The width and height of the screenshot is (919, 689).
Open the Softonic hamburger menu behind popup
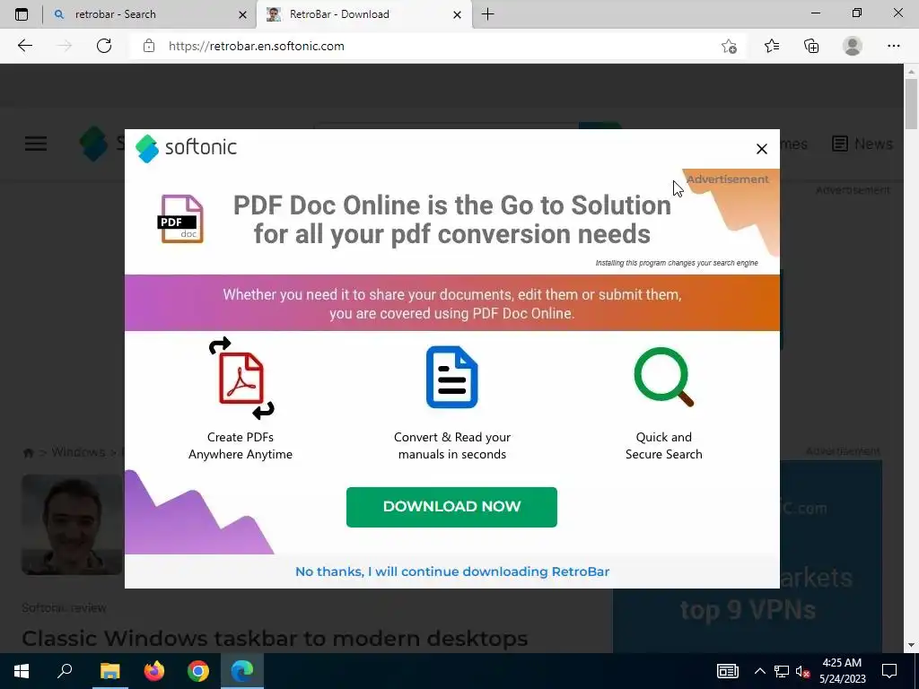[36, 144]
